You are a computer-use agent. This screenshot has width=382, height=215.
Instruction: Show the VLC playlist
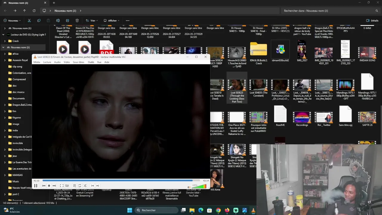pos(75,186)
